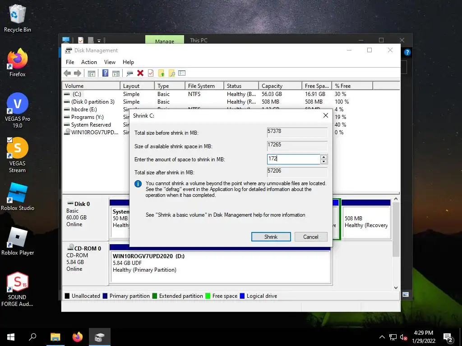Screen dimensions: 462x346
Task: Open Recycle Bin desktop icon
Action: (x=18, y=18)
